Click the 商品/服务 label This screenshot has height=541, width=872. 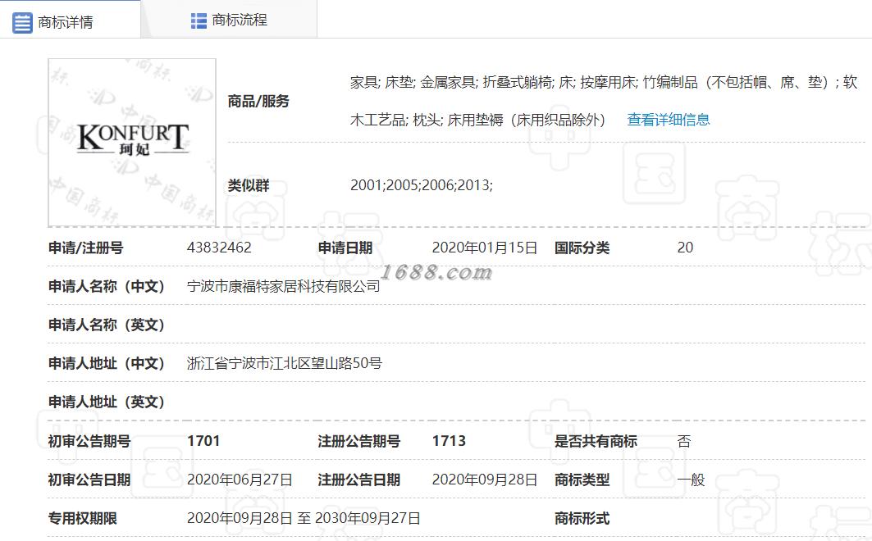coord(258,101)
